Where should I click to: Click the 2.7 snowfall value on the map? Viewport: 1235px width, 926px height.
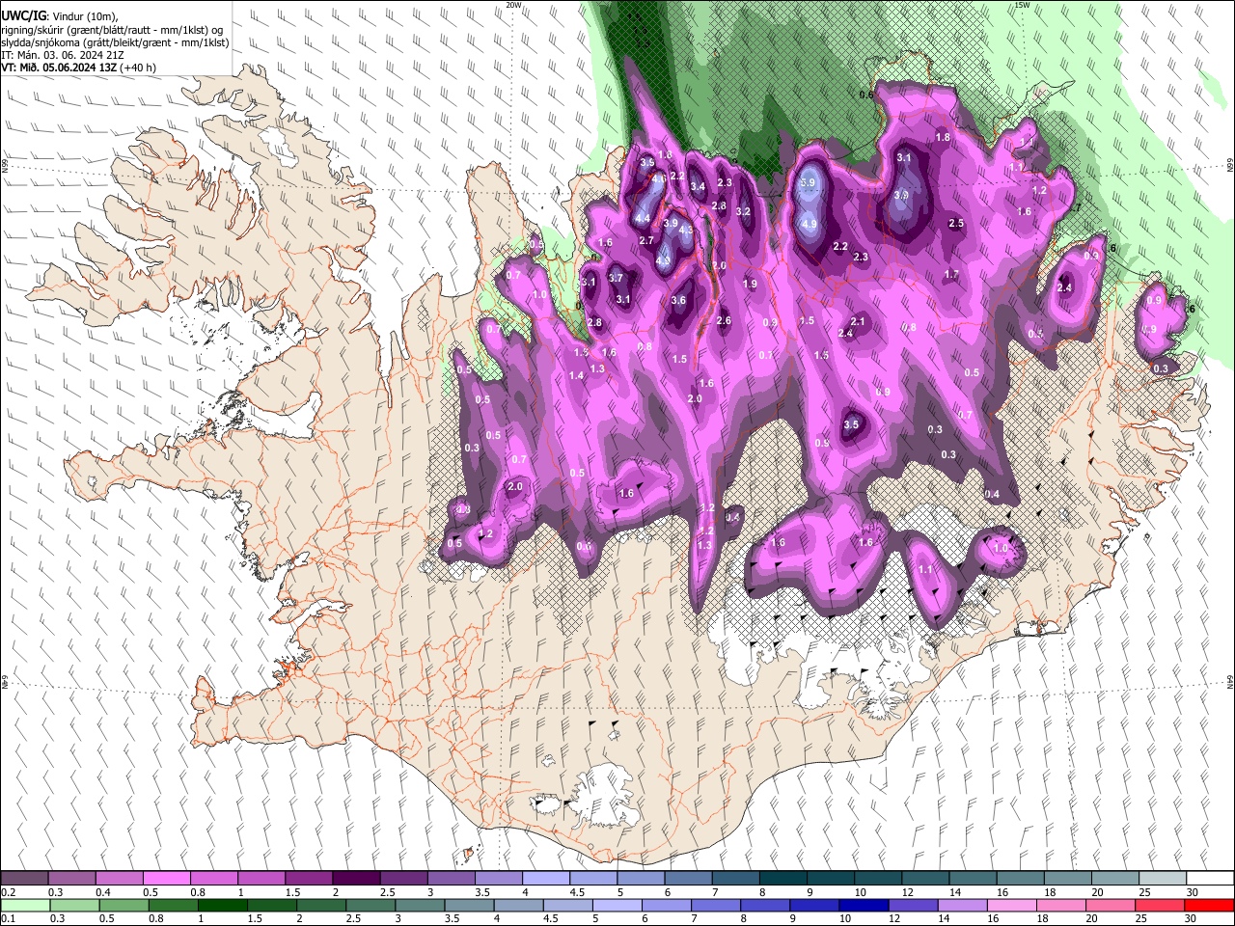coord(646,240)
